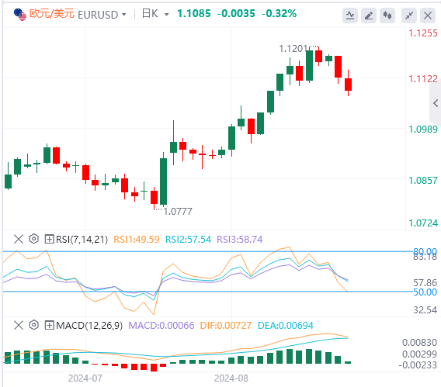Click the MACD 0.00299 axis value

pyautogui.click(x=419, y=354)
